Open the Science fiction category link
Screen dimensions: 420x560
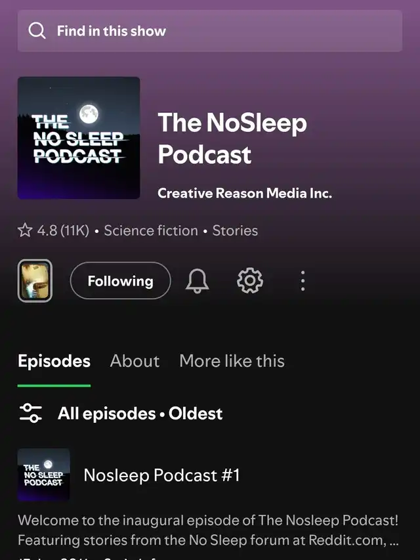pyautogui.click(x=151, y=230)
